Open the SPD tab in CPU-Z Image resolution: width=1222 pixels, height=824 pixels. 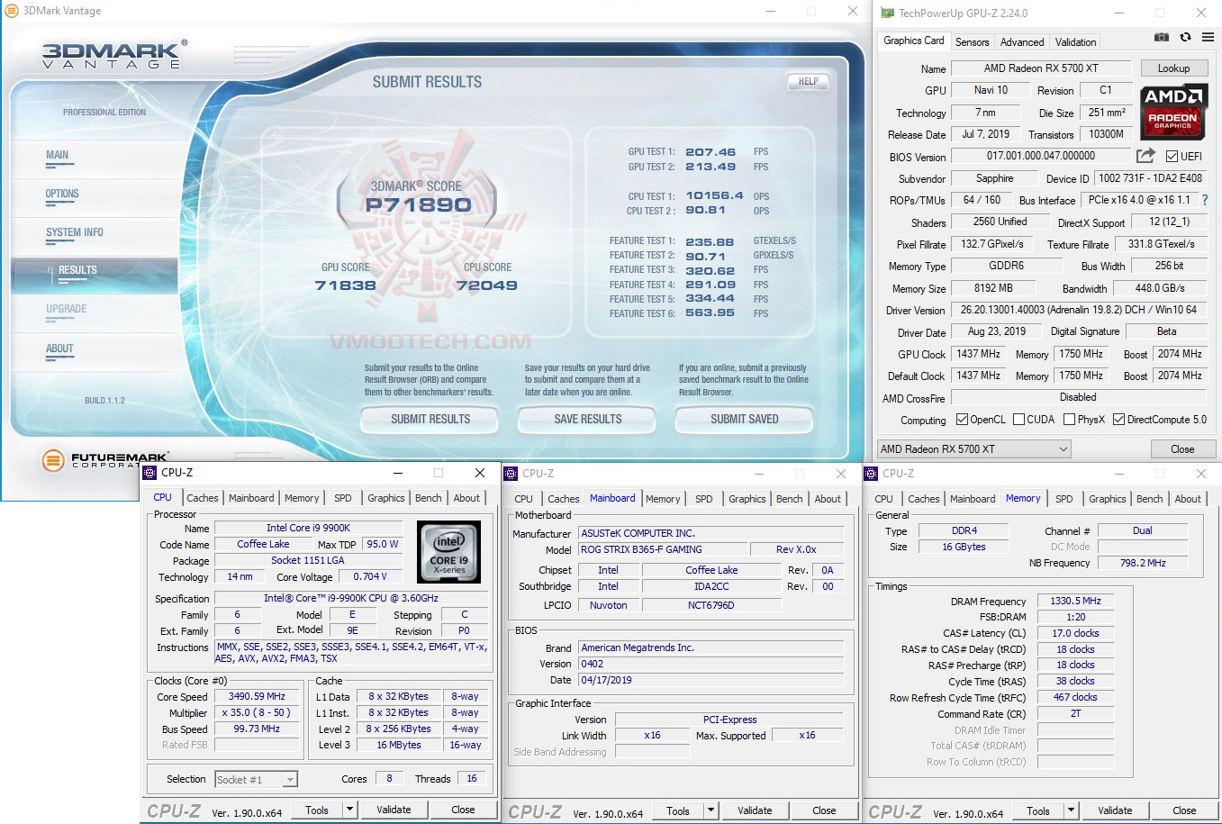(x=342, y=497)
